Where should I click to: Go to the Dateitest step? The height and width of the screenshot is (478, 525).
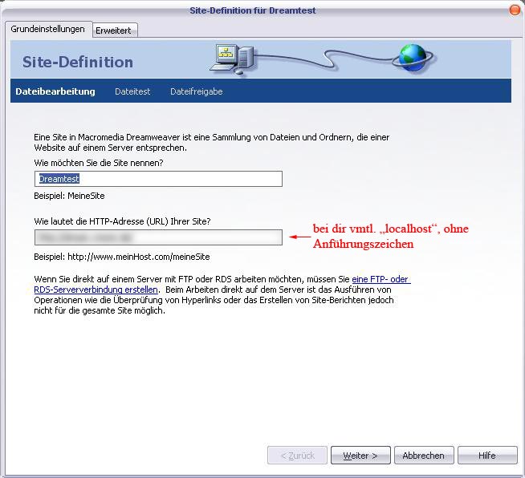(x=132, y=91)
